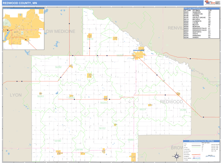Click the Redwood Falls city area on main map
Viewport: 222px width, 163px height.
pyautogui.click(x=139, y=56)
